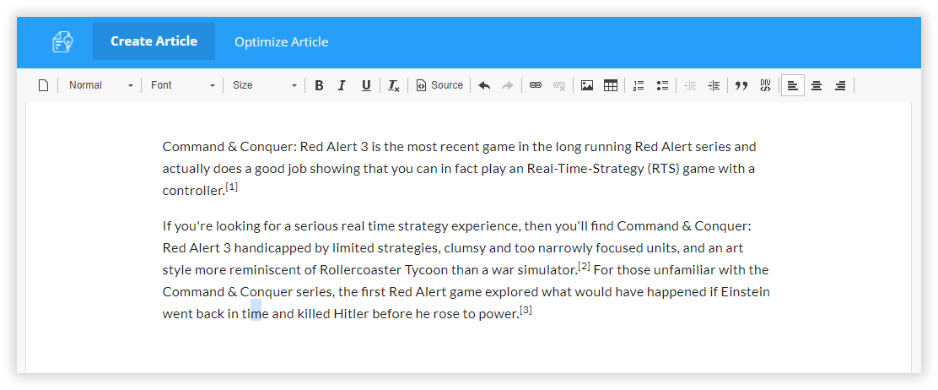
Task: Switch to the Optimize Article tab
Action: pyautogui.click(x=281, y=42)
